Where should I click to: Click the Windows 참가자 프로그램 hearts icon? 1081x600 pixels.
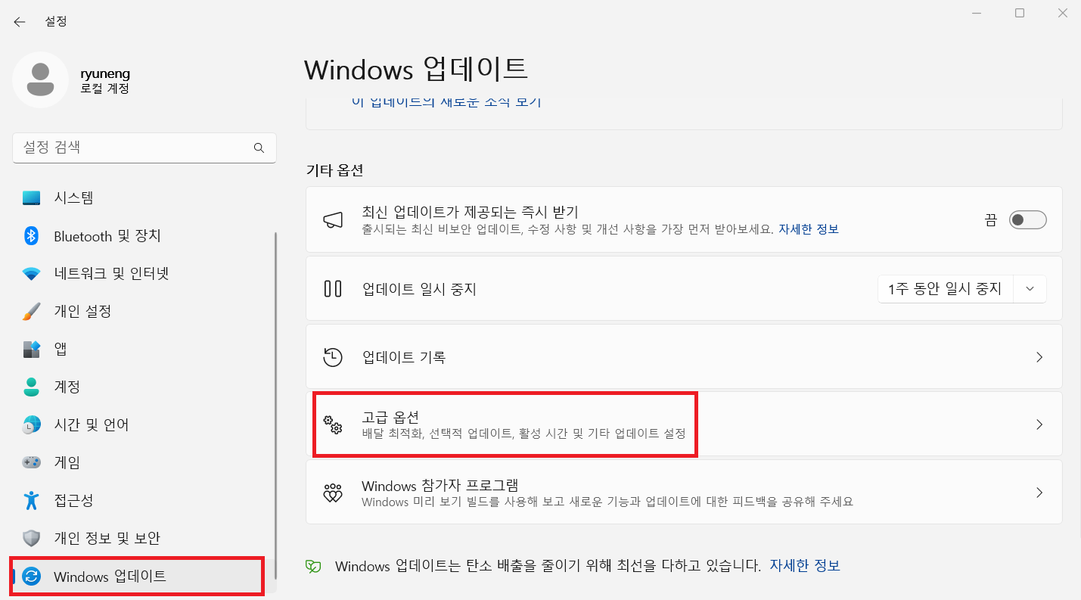pyautogui.click(x=333, y=493)
